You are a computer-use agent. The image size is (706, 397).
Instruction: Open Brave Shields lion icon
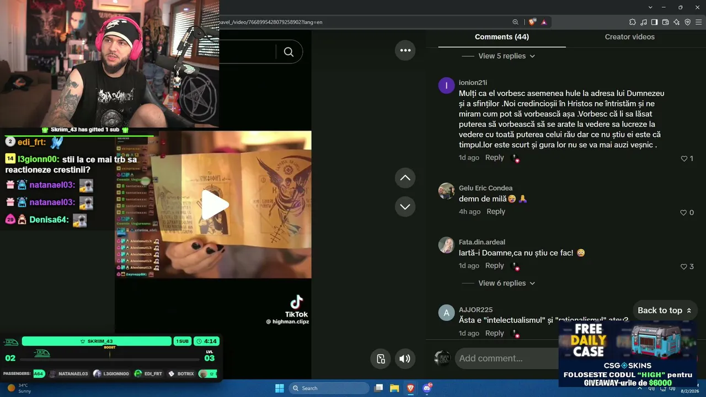tap(532, 22)
